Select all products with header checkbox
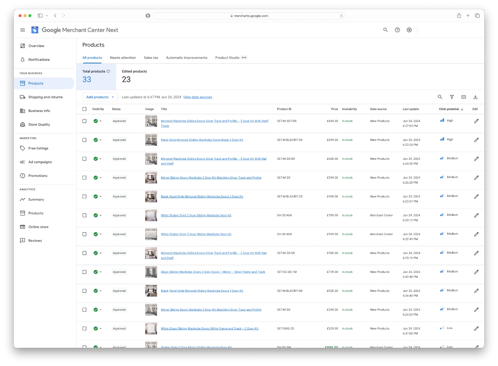Viewport: 498px width, 366px height. (x=84, y=109)
